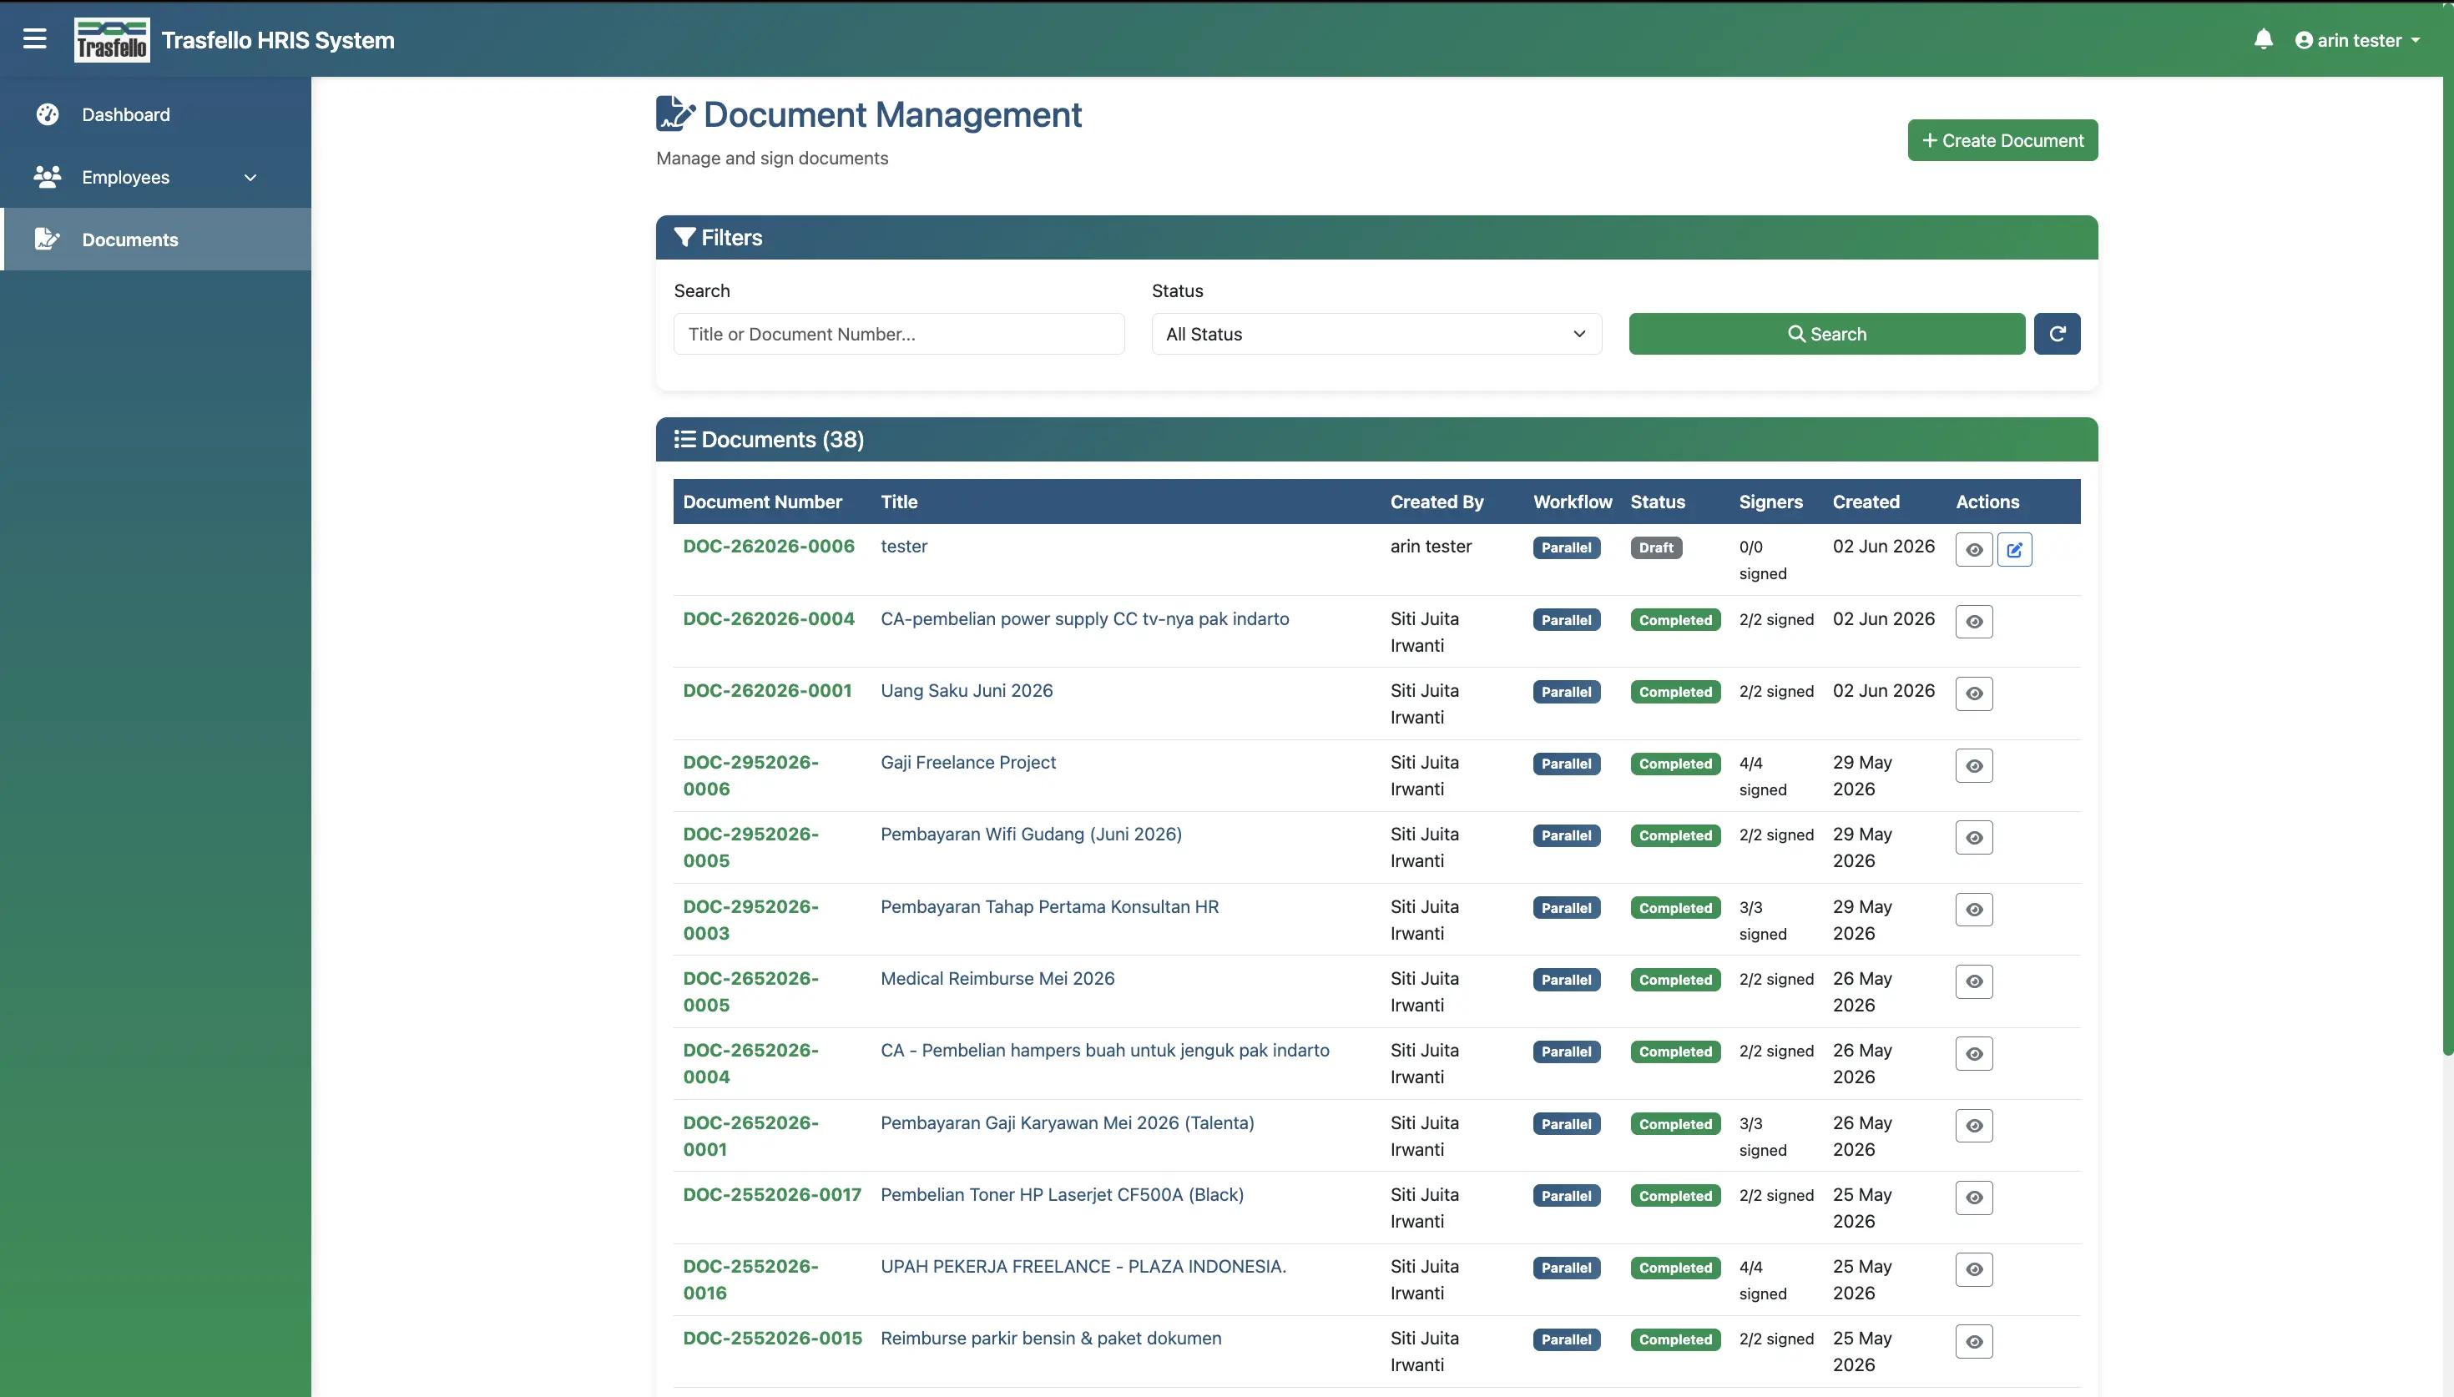
Task: Click the notification bell icon
Action: (x=2263, y=39)
